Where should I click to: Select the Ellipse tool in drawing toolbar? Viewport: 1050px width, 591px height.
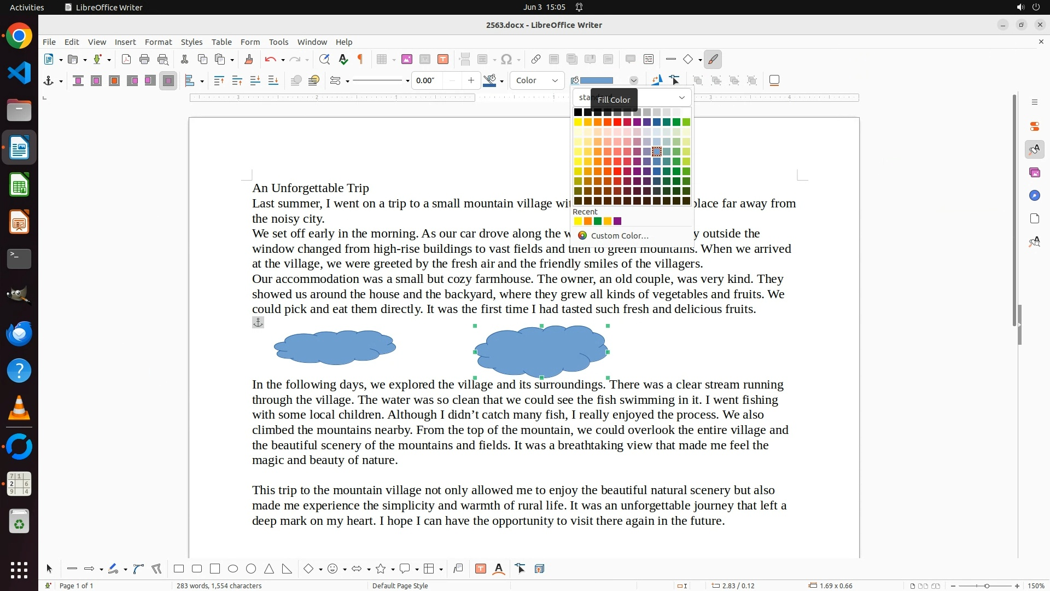tap(233, 569)
